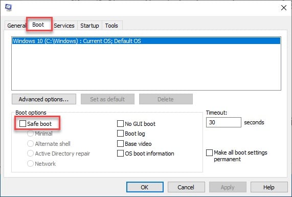Switch to the General tab

point(16,26)
